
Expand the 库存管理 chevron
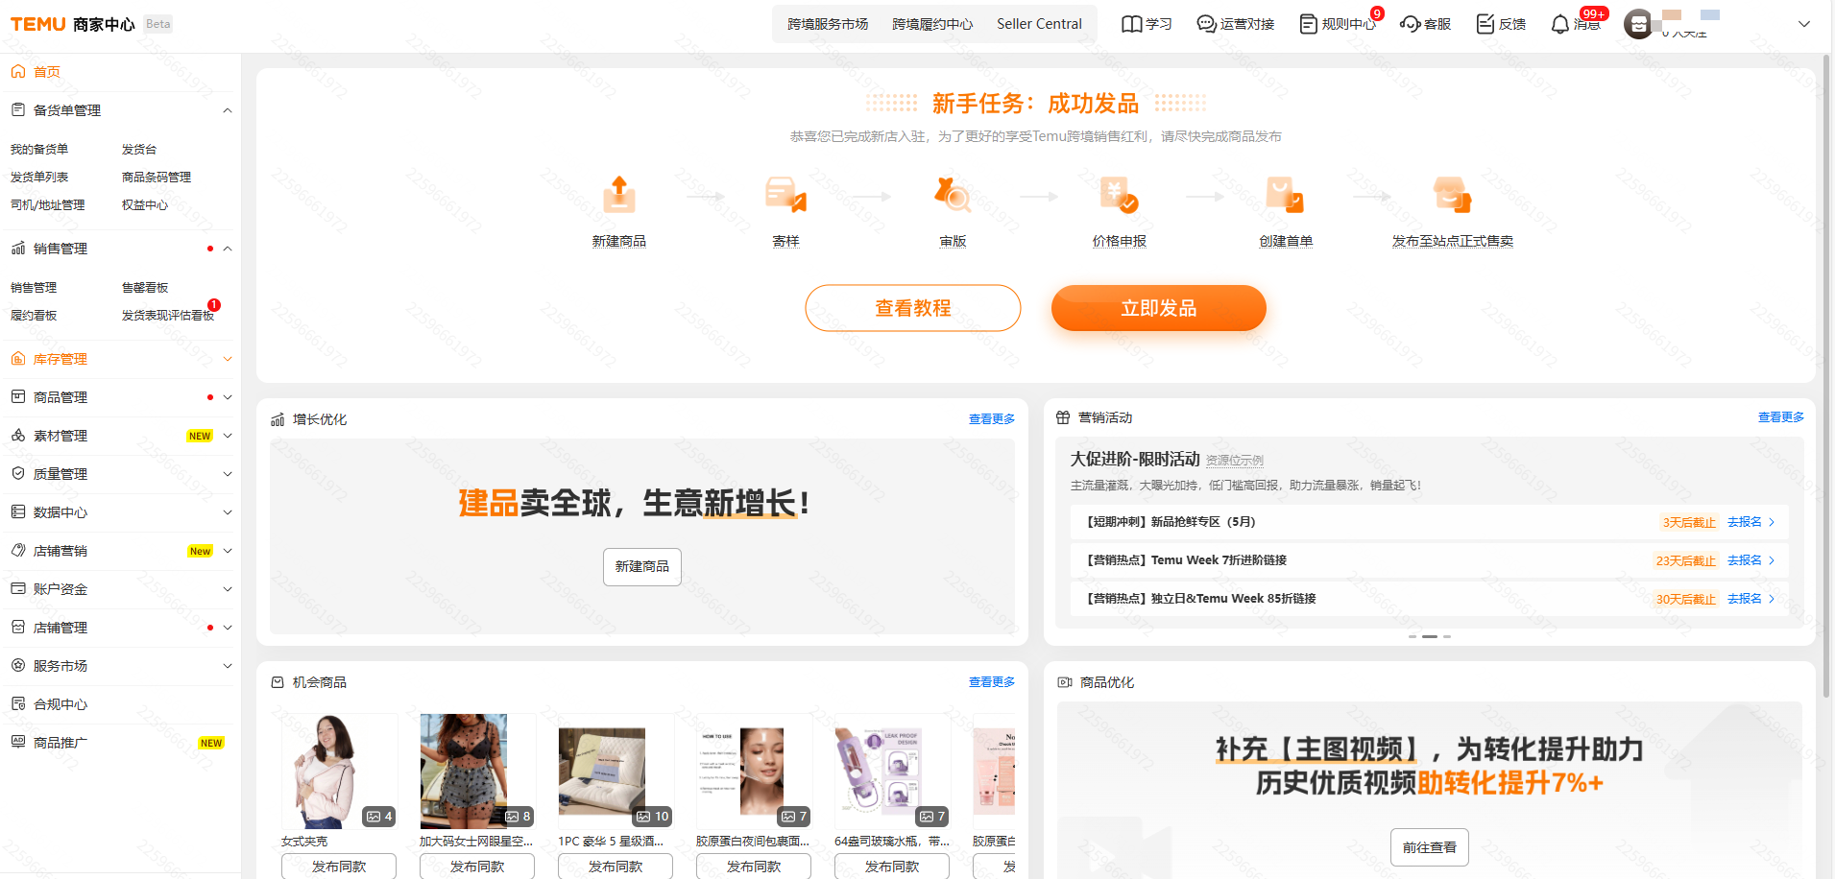coord(228,359)
